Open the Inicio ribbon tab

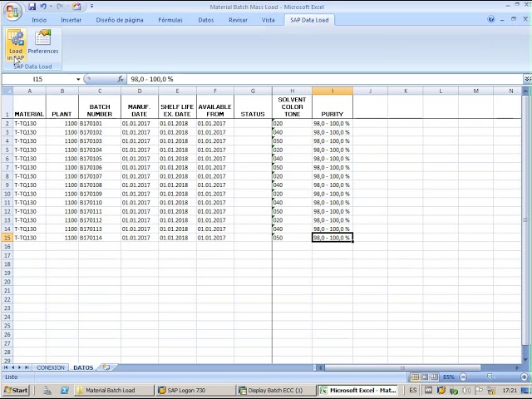click(x=39, y=20)
